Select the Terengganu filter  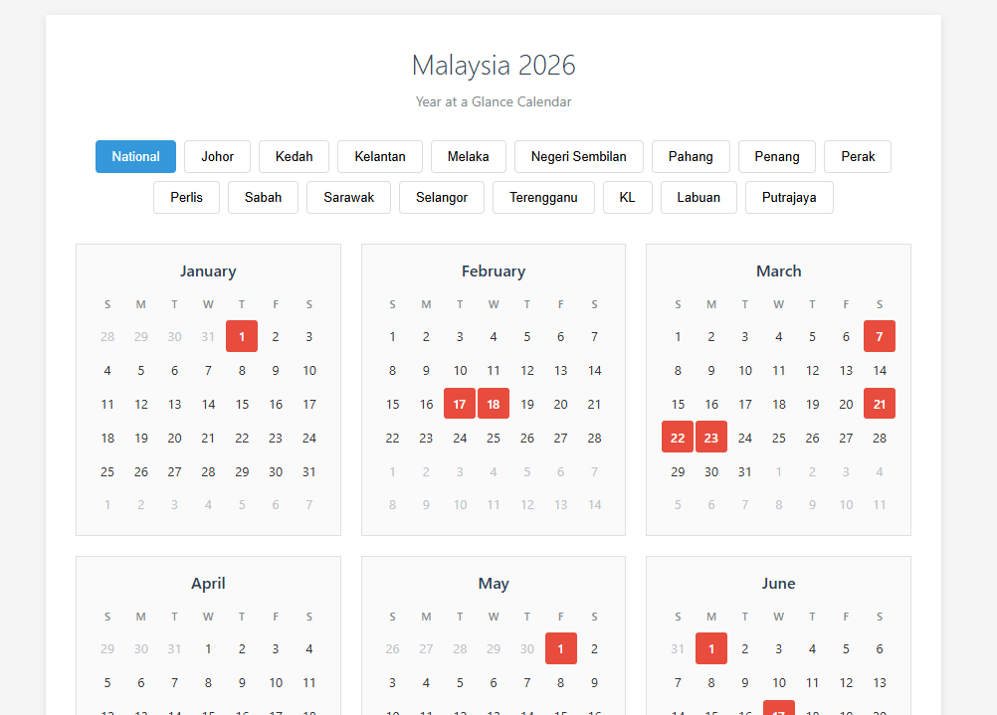(543, 197)
